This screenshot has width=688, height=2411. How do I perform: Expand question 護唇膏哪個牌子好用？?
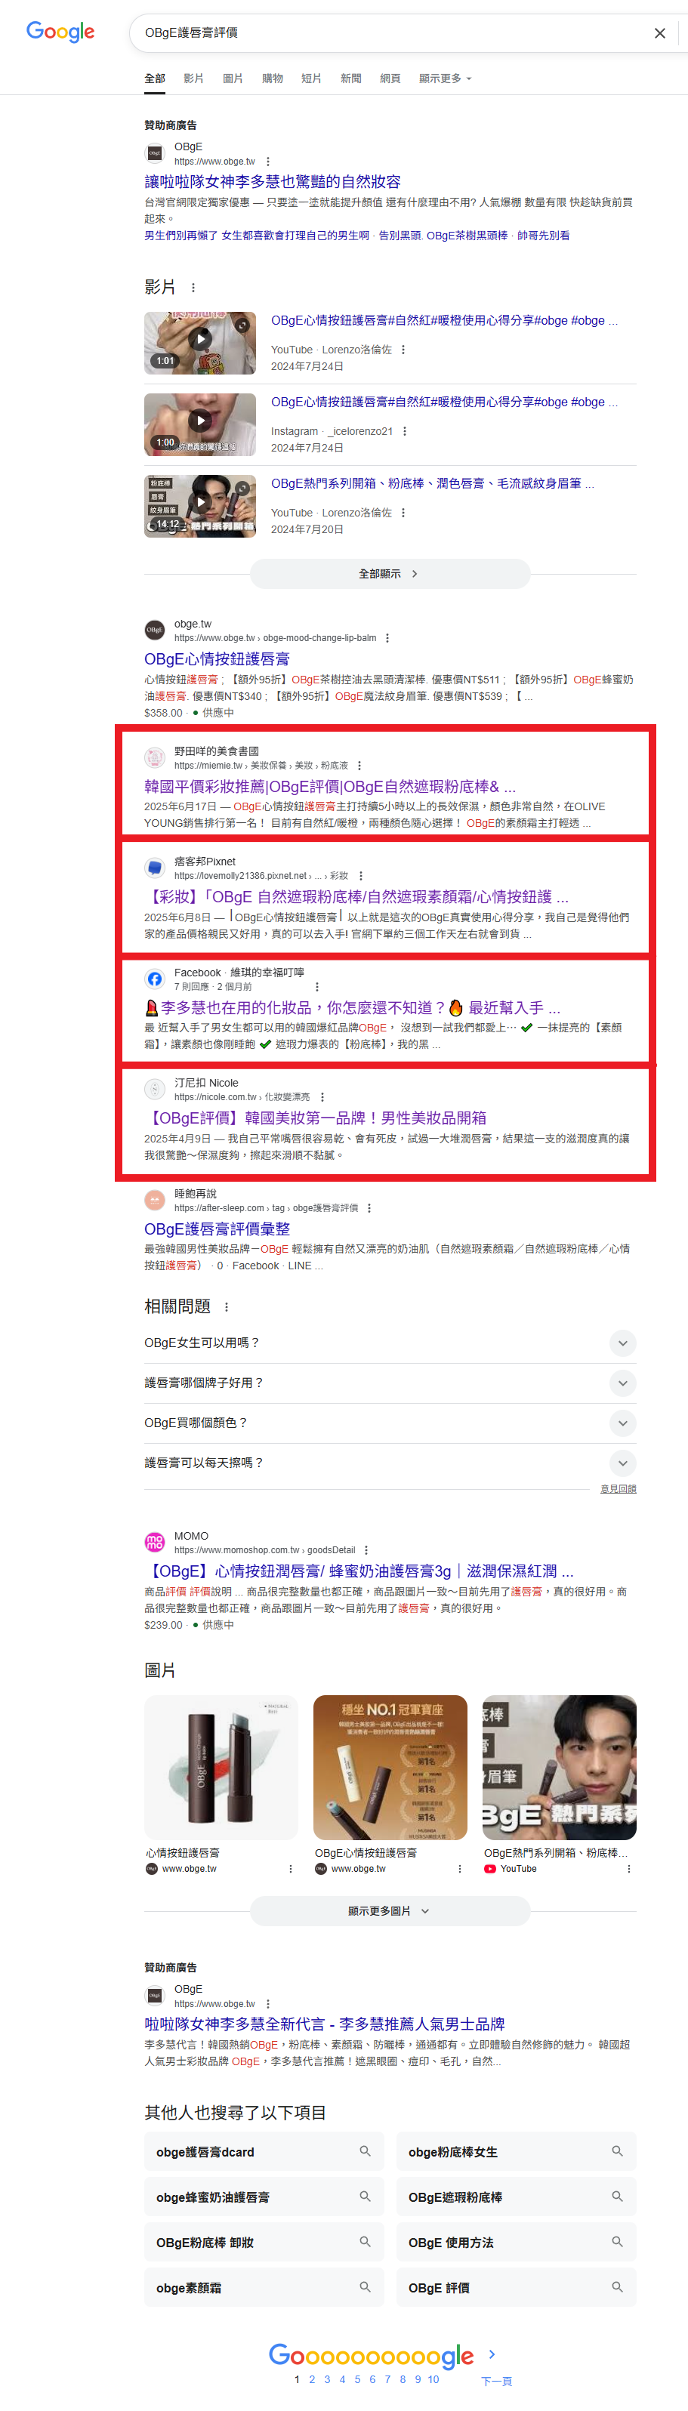(x=390, y=1383)
